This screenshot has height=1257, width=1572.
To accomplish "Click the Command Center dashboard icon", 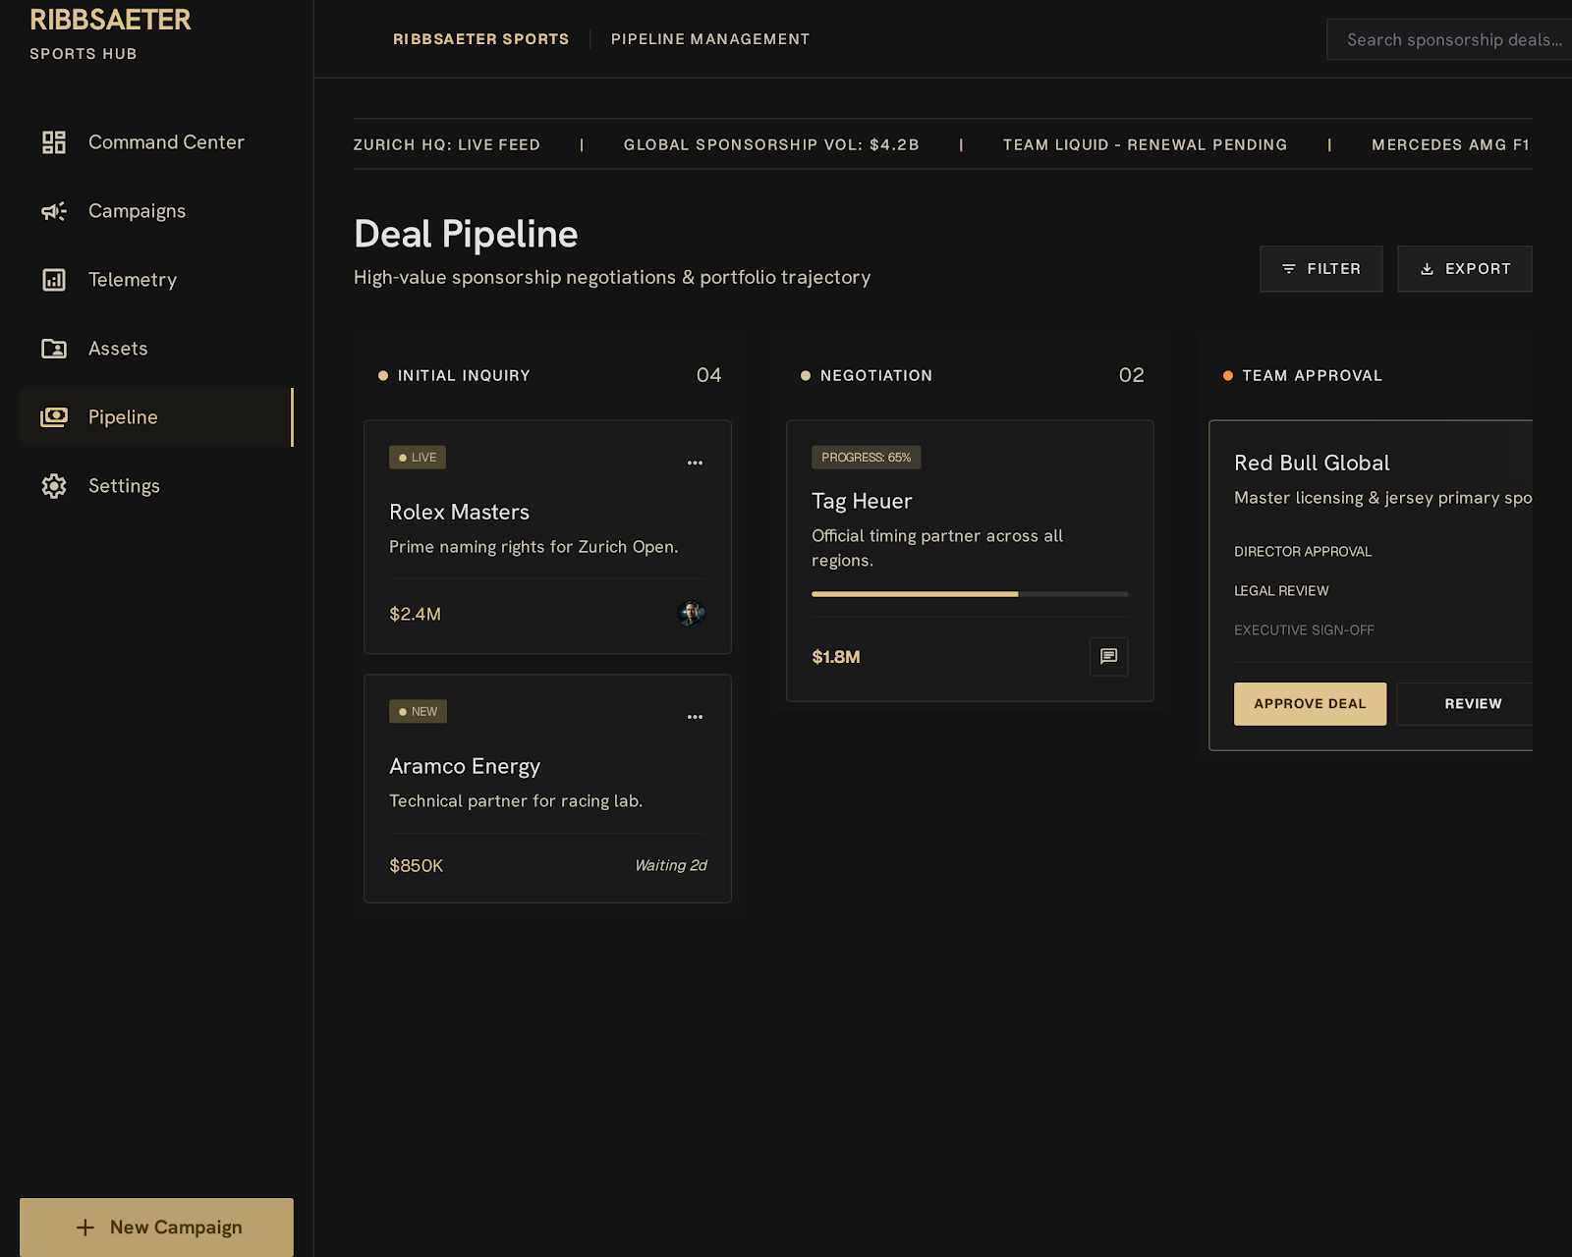I will pos(54,142).
